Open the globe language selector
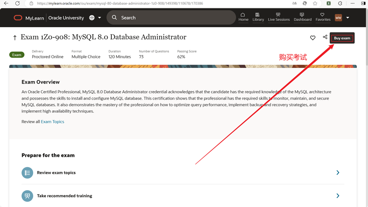This screenshot has width=368, height=207. coord(92,18)
